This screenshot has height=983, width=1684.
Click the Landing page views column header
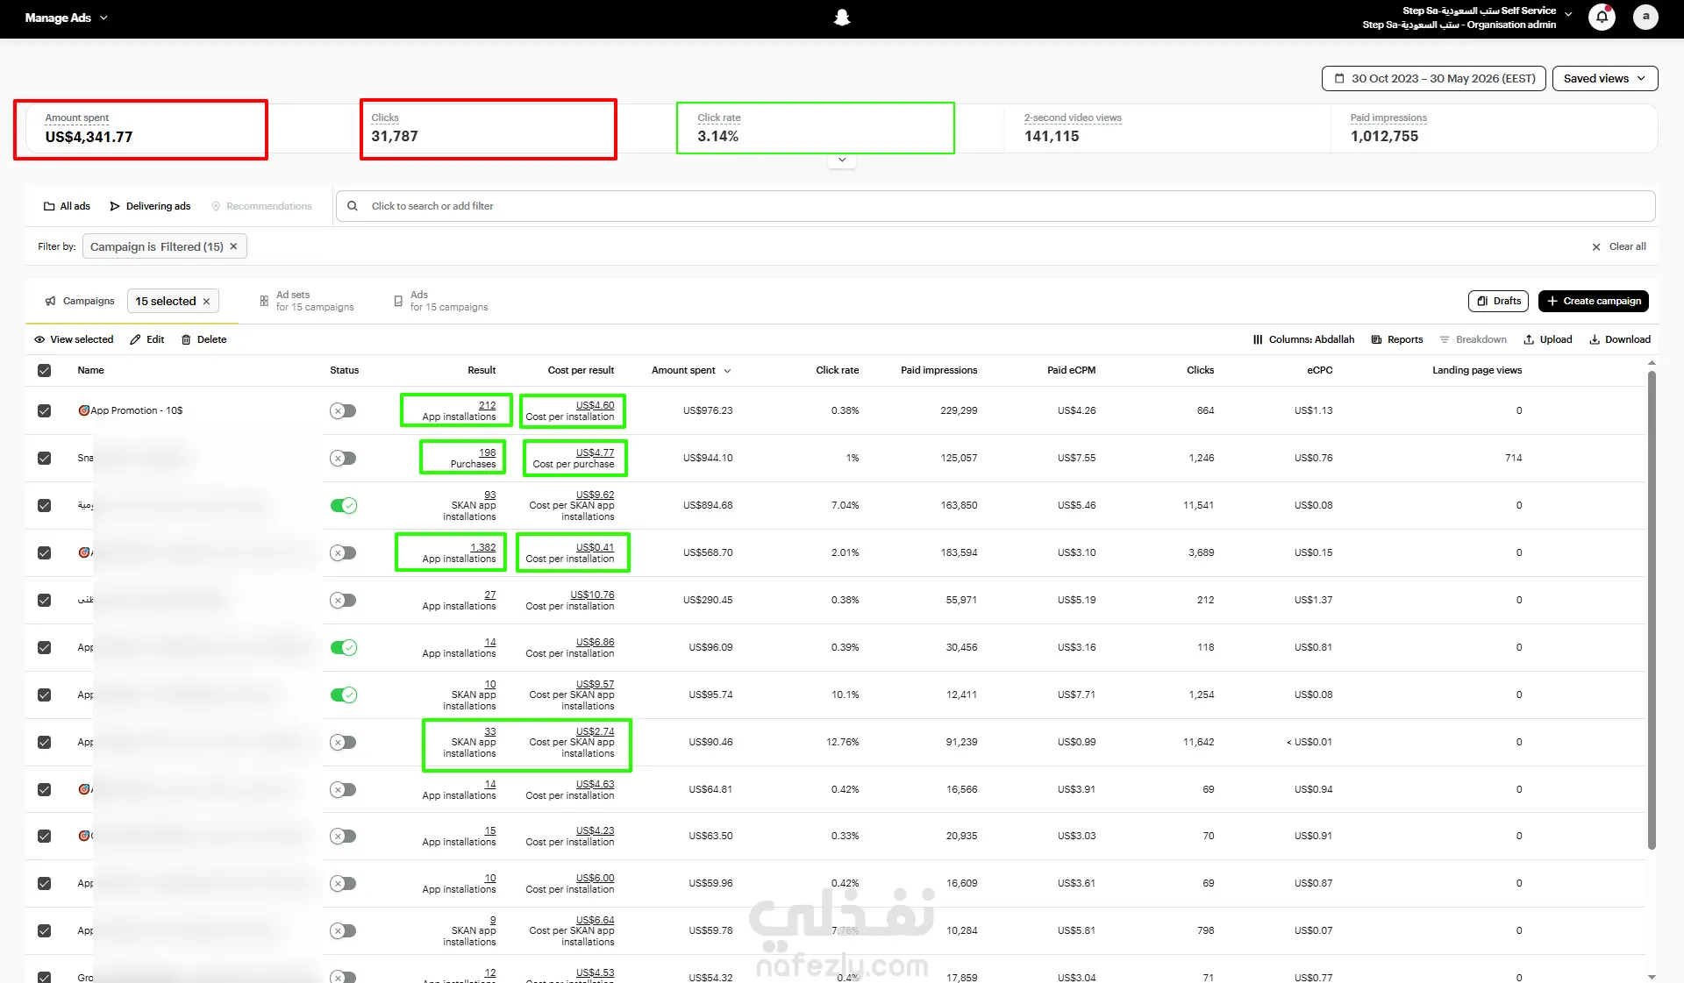pos(1477,370)
